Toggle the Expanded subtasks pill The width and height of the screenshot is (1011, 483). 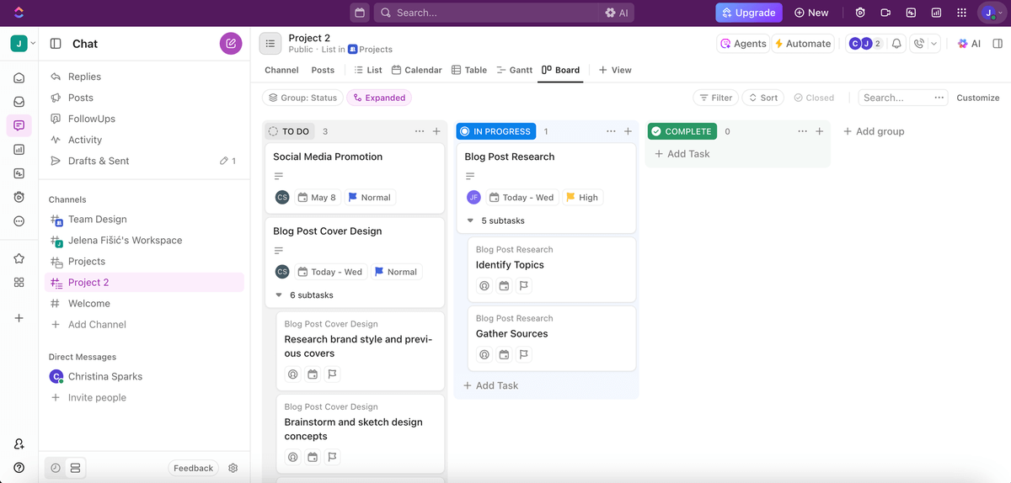tap(379, 98)
